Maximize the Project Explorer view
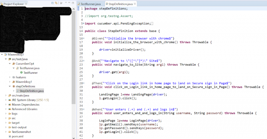The height and width of the screenshot is (139, 267). (73, 3)
